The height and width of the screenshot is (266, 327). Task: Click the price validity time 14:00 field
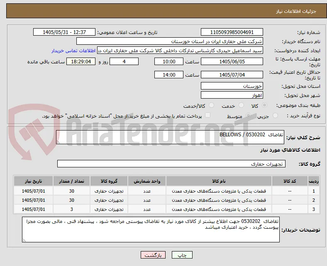[169, 75]
